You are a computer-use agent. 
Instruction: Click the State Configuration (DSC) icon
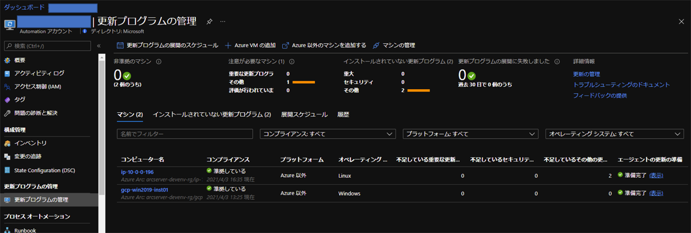click(x=7, y=170)
